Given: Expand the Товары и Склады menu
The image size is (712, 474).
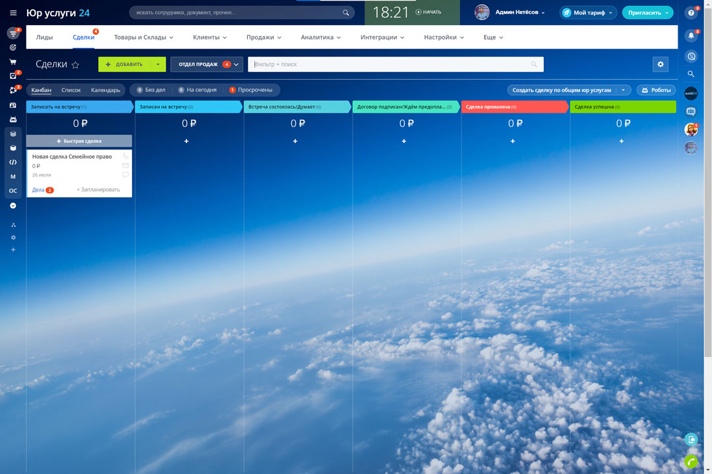Looking at the screenshot, I should (144, 37).
